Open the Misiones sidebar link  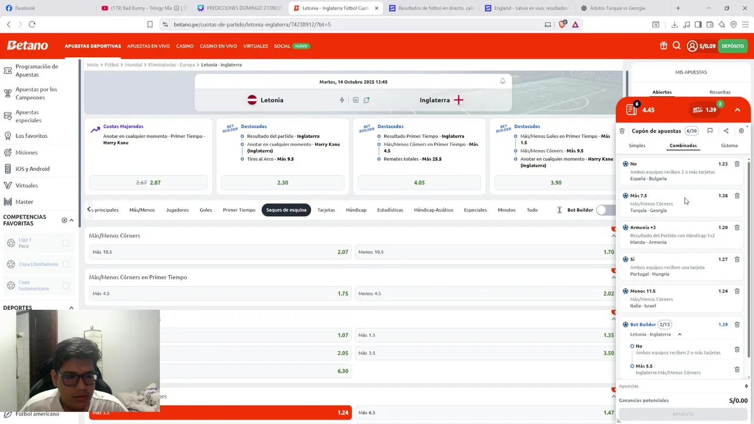pyautogui.click(x=27, y=153)
